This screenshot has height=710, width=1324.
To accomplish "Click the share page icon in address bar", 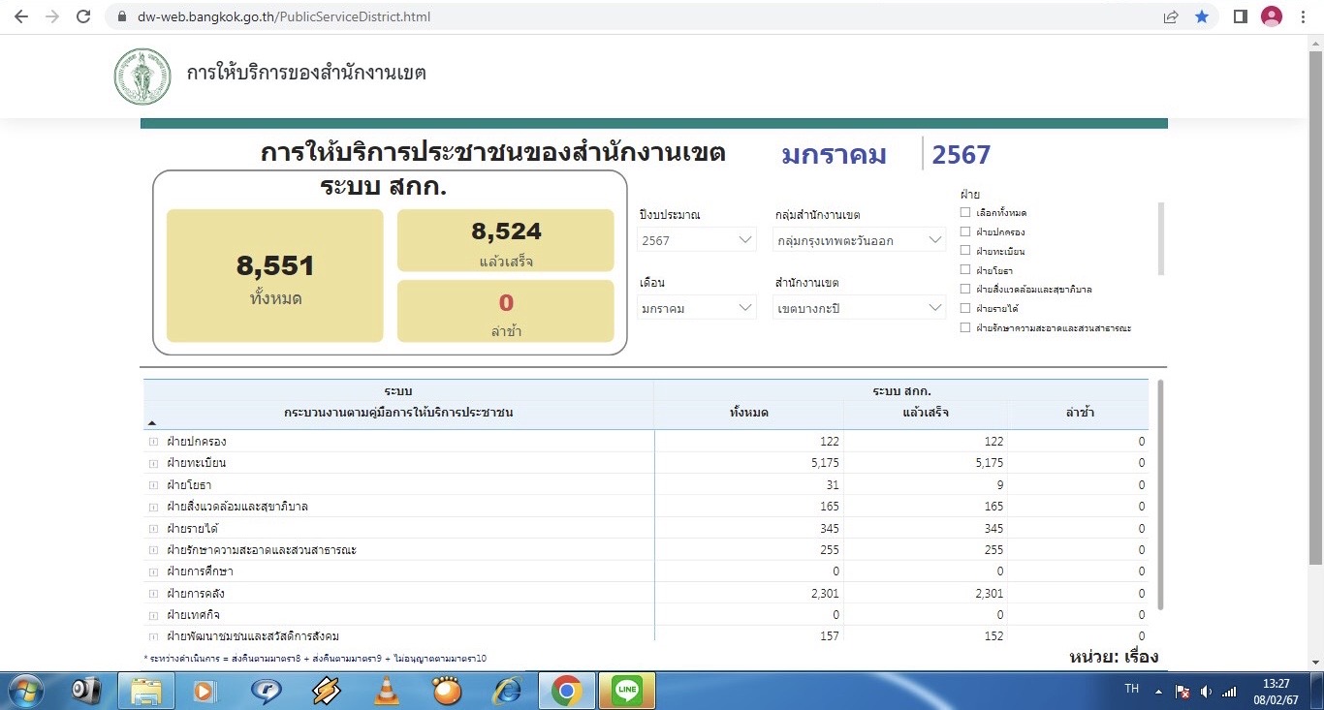I will point(1171,16).
